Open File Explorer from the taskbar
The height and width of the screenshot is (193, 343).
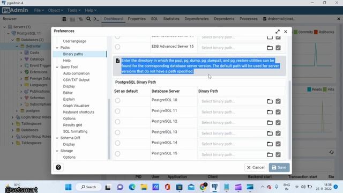(144, 187)
